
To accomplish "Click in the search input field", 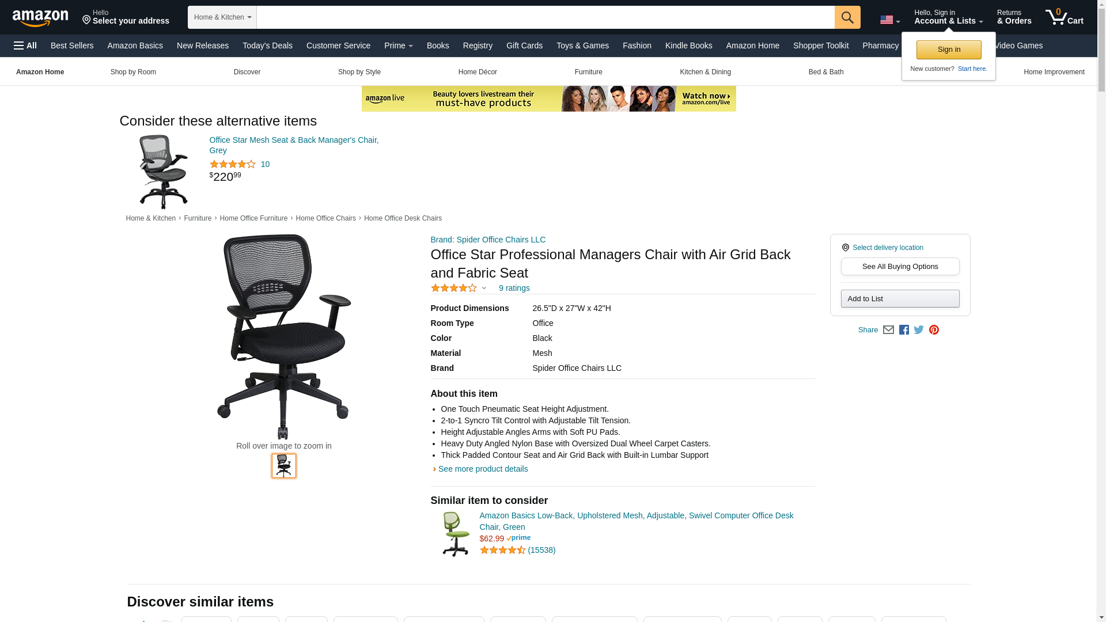I will tap(546, 17).
